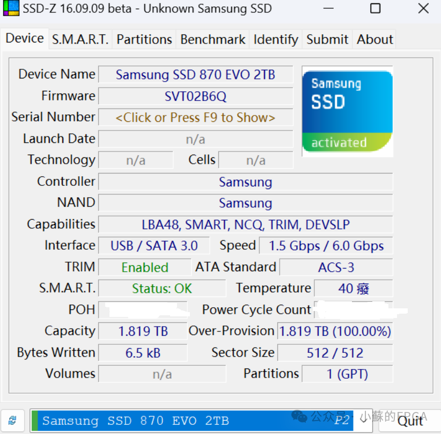
Task: Switch to the Partitions tab
Action: click(x=144, y=39)
